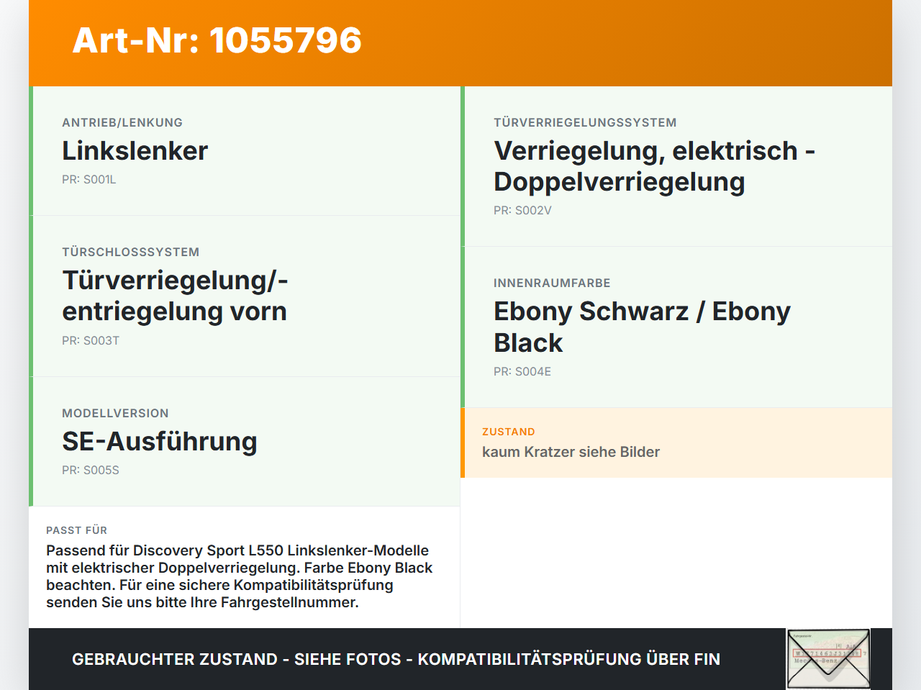This screenshot has height=690, width=921.
Task: Select the kaum Kratzer siehe Bilder text
Action: coord(571,452)
